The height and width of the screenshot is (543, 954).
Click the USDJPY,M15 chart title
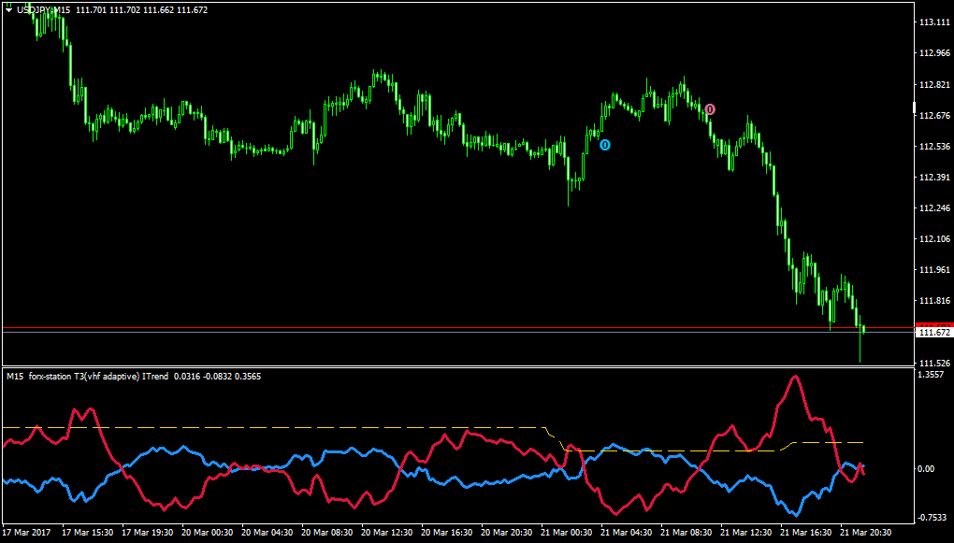pos(44,9)
